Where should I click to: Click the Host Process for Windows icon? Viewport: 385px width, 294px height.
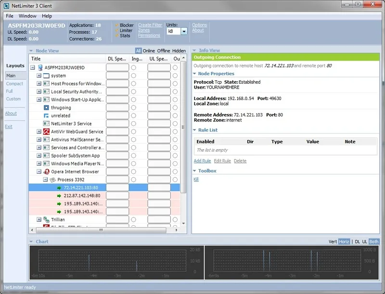click(46, 84)
